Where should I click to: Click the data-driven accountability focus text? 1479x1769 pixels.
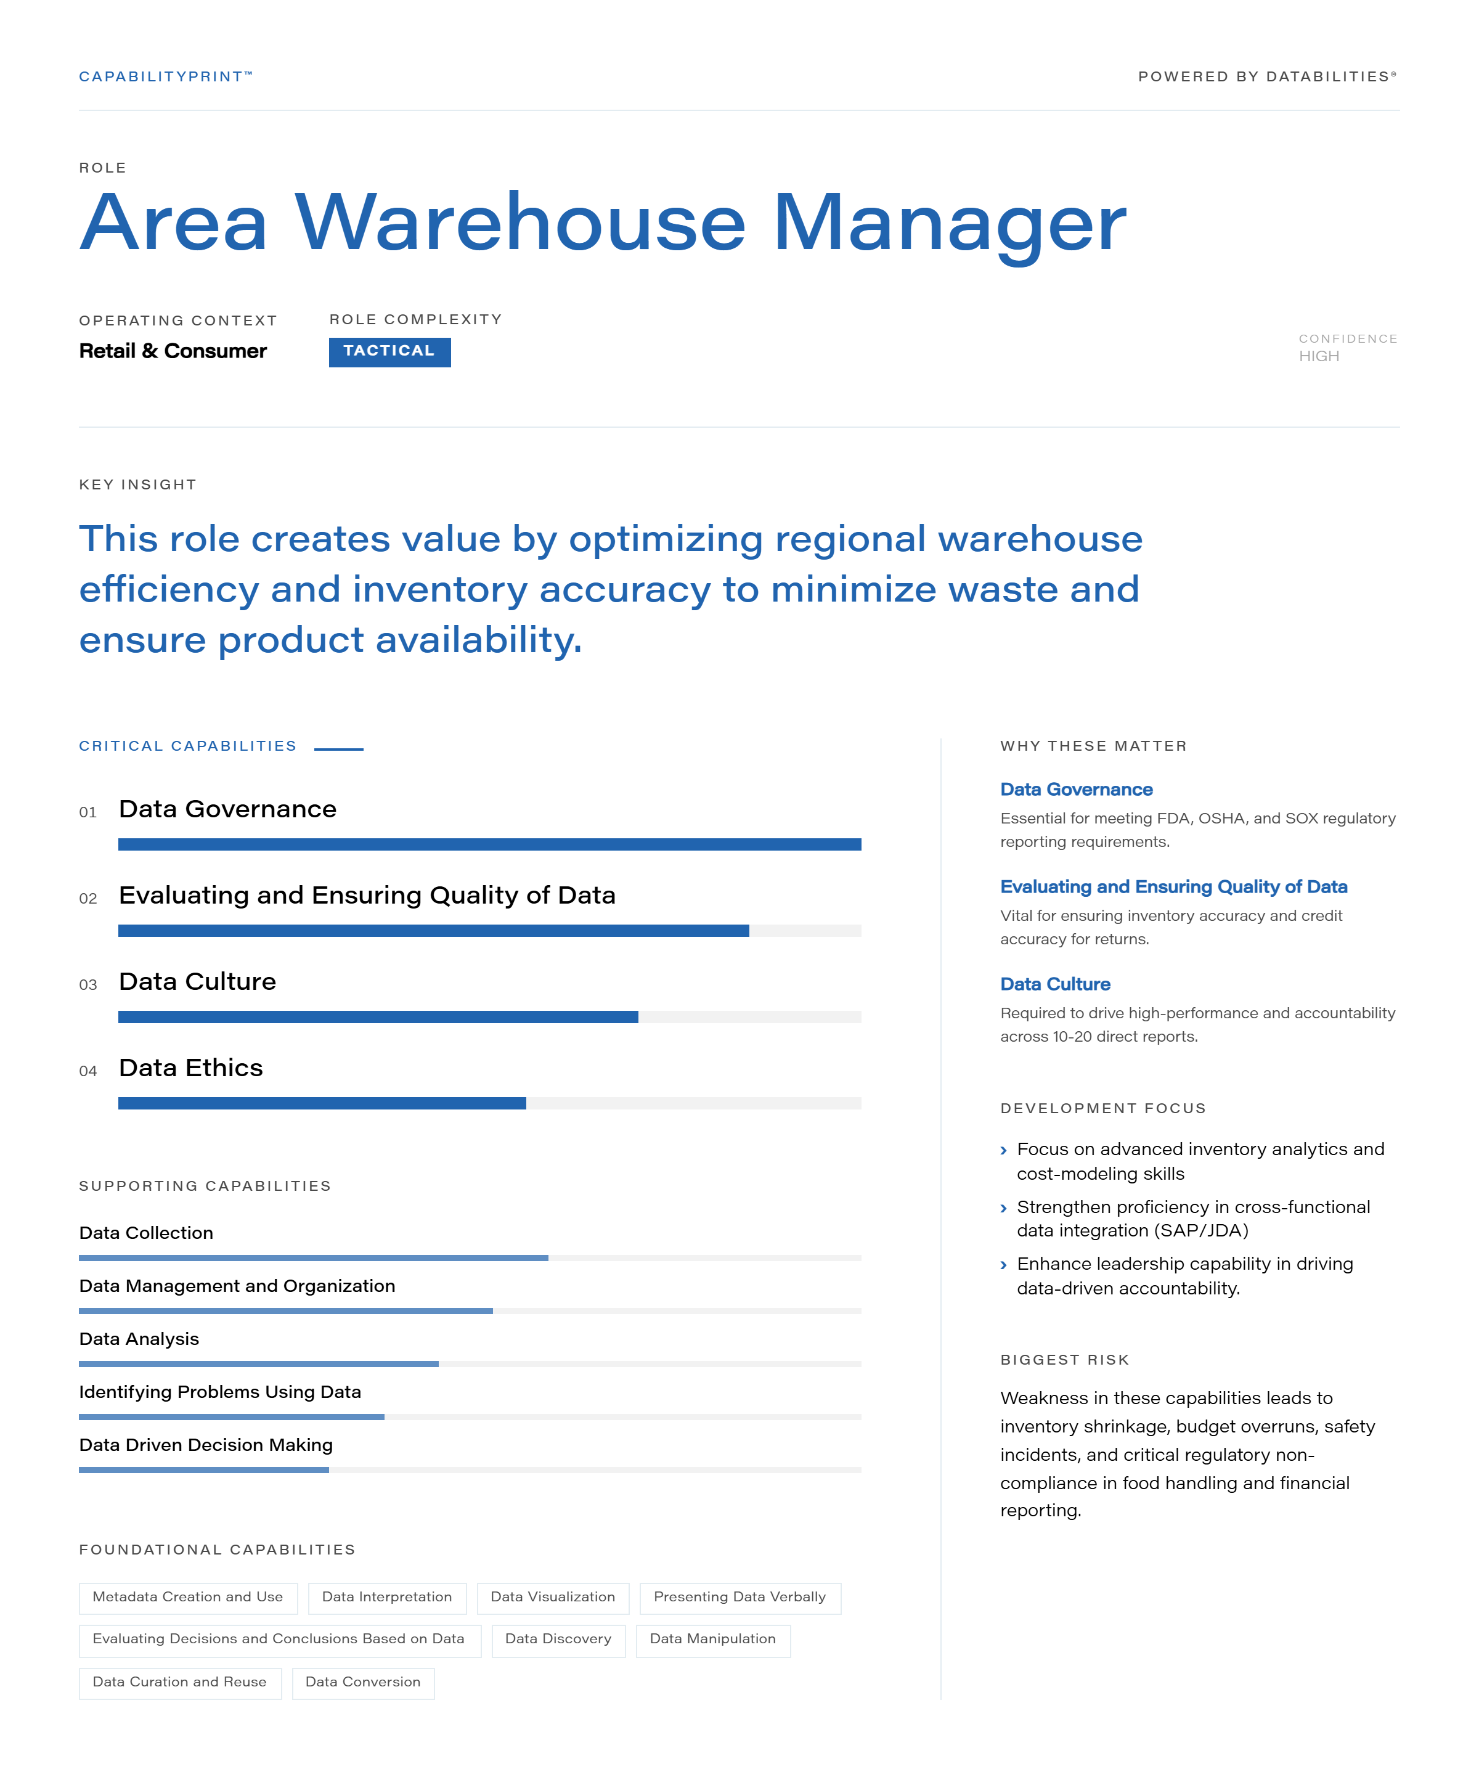1185,1276
